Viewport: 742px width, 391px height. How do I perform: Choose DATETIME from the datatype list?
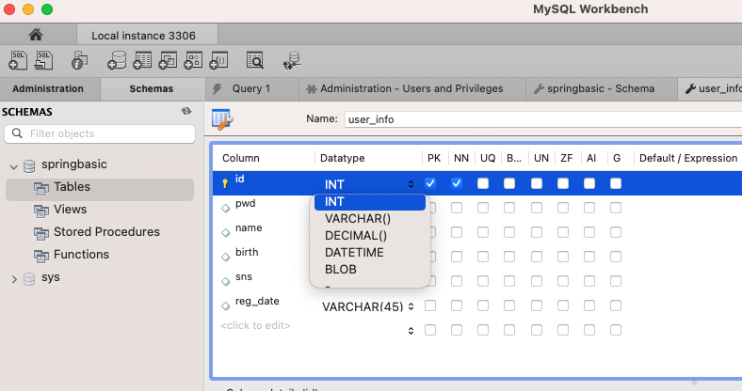(x=369, y=253)
